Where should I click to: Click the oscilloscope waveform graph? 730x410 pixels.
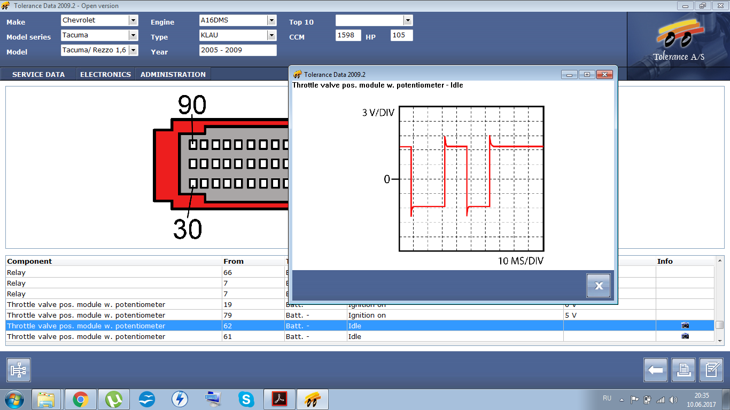[471, 178]
